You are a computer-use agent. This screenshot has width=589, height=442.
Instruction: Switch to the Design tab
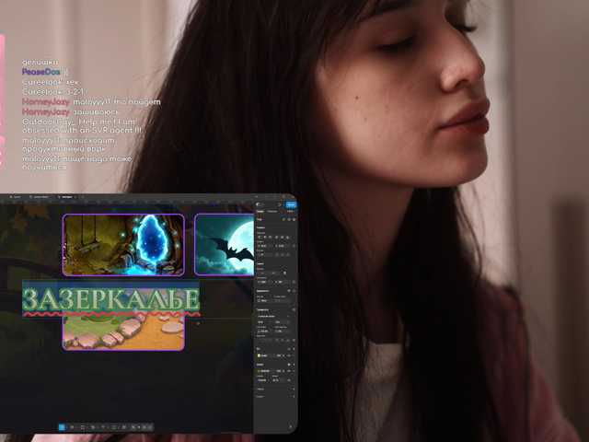pos(260,212)
